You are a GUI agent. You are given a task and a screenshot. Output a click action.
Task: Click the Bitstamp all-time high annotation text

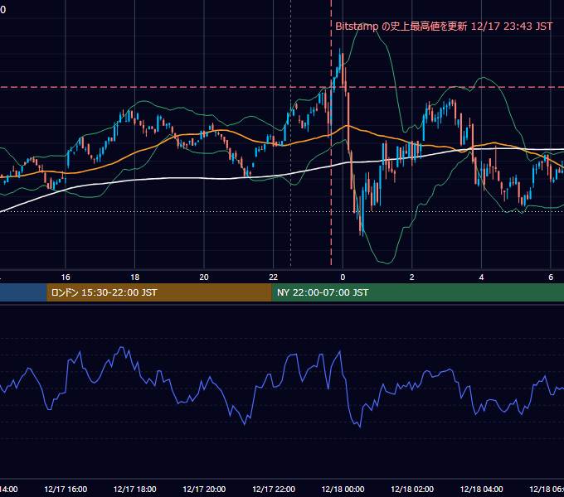(444, 27)
